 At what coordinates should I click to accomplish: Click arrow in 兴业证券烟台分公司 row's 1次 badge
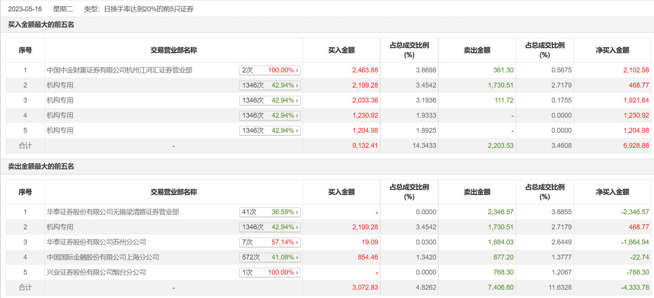(x=297, y=272)
